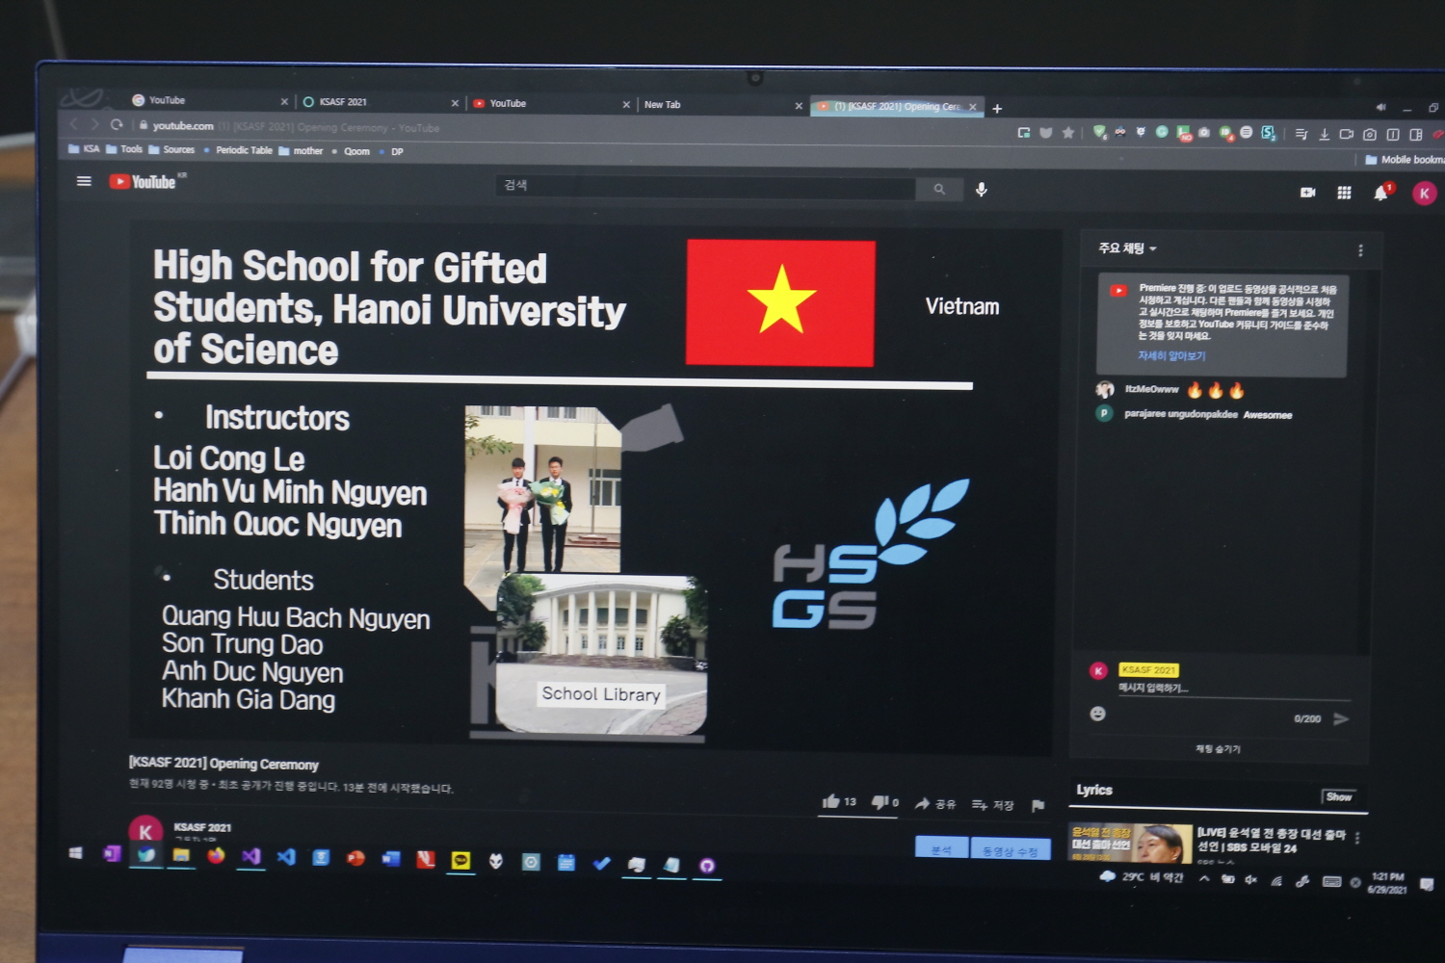Open the browser downloads arrow icon
The width and height of the screenshot is (1445, 963).
pos(1324,135)
